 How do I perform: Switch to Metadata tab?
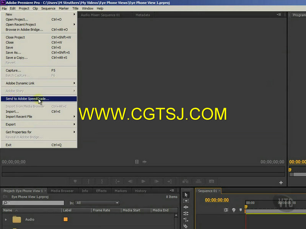(x=143, y=15)
